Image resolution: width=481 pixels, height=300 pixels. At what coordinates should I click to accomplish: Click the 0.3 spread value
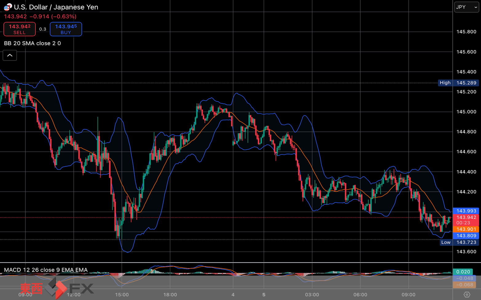43,29
